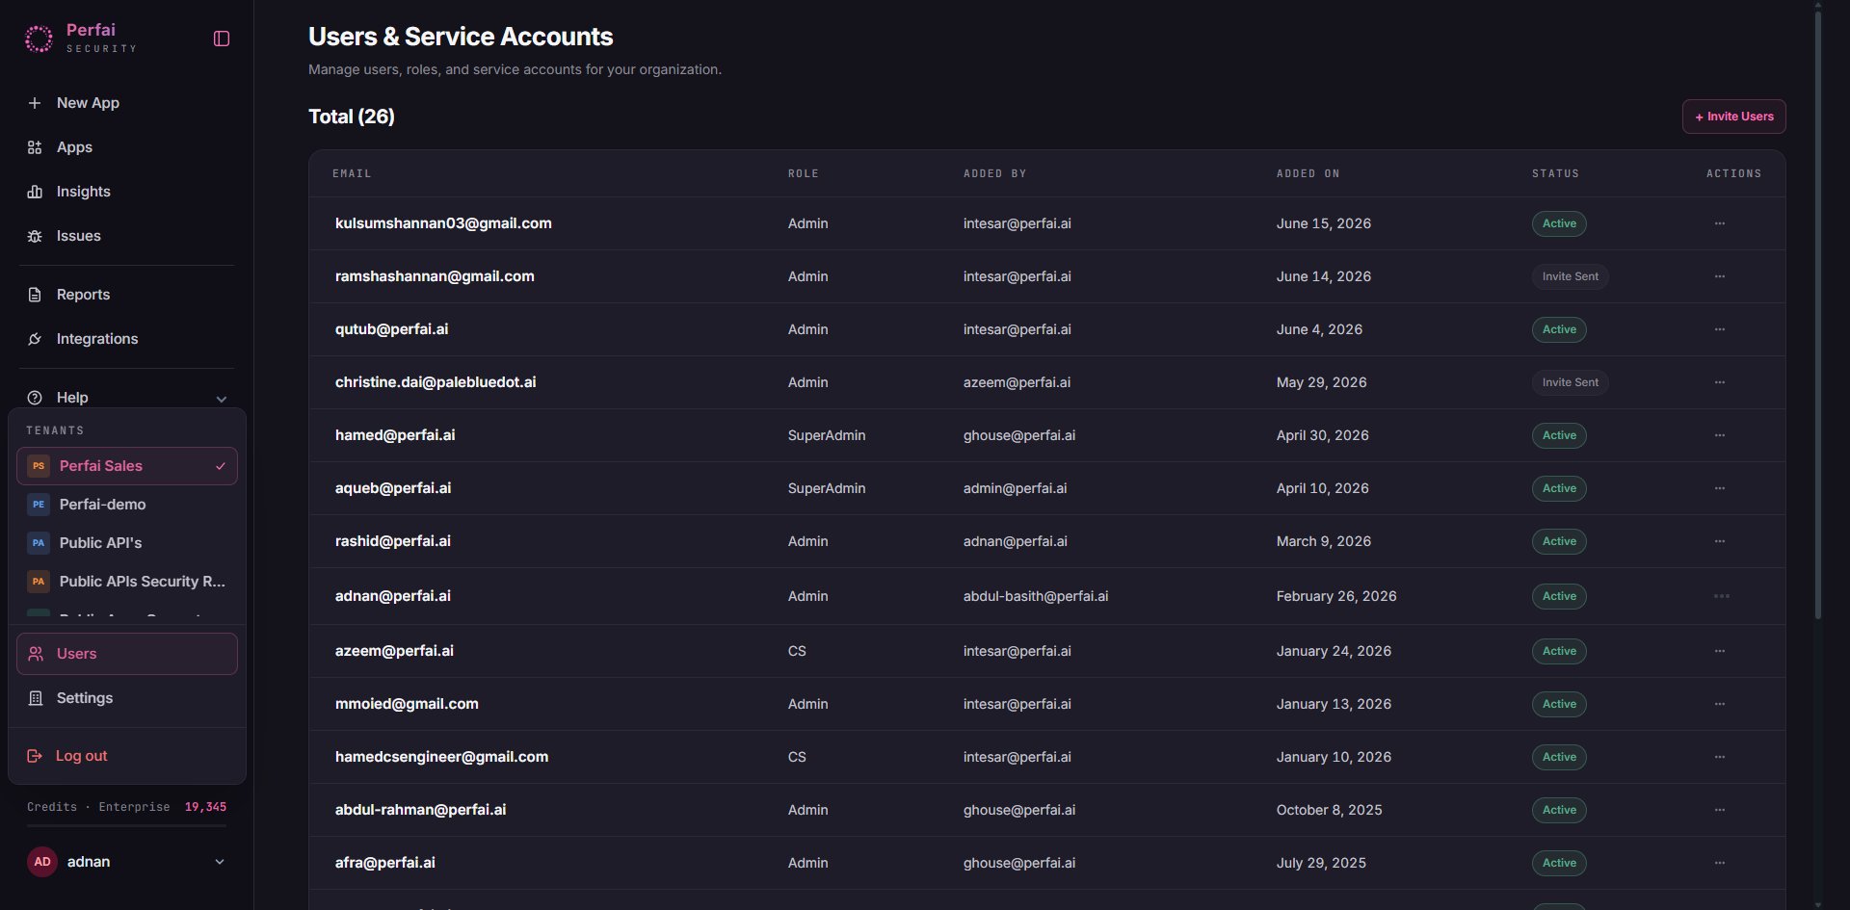Screen dimensions: 1850x910
Task: Open actions menu for kulsumshannan03@gmail.com
Action: (1720, 223)
